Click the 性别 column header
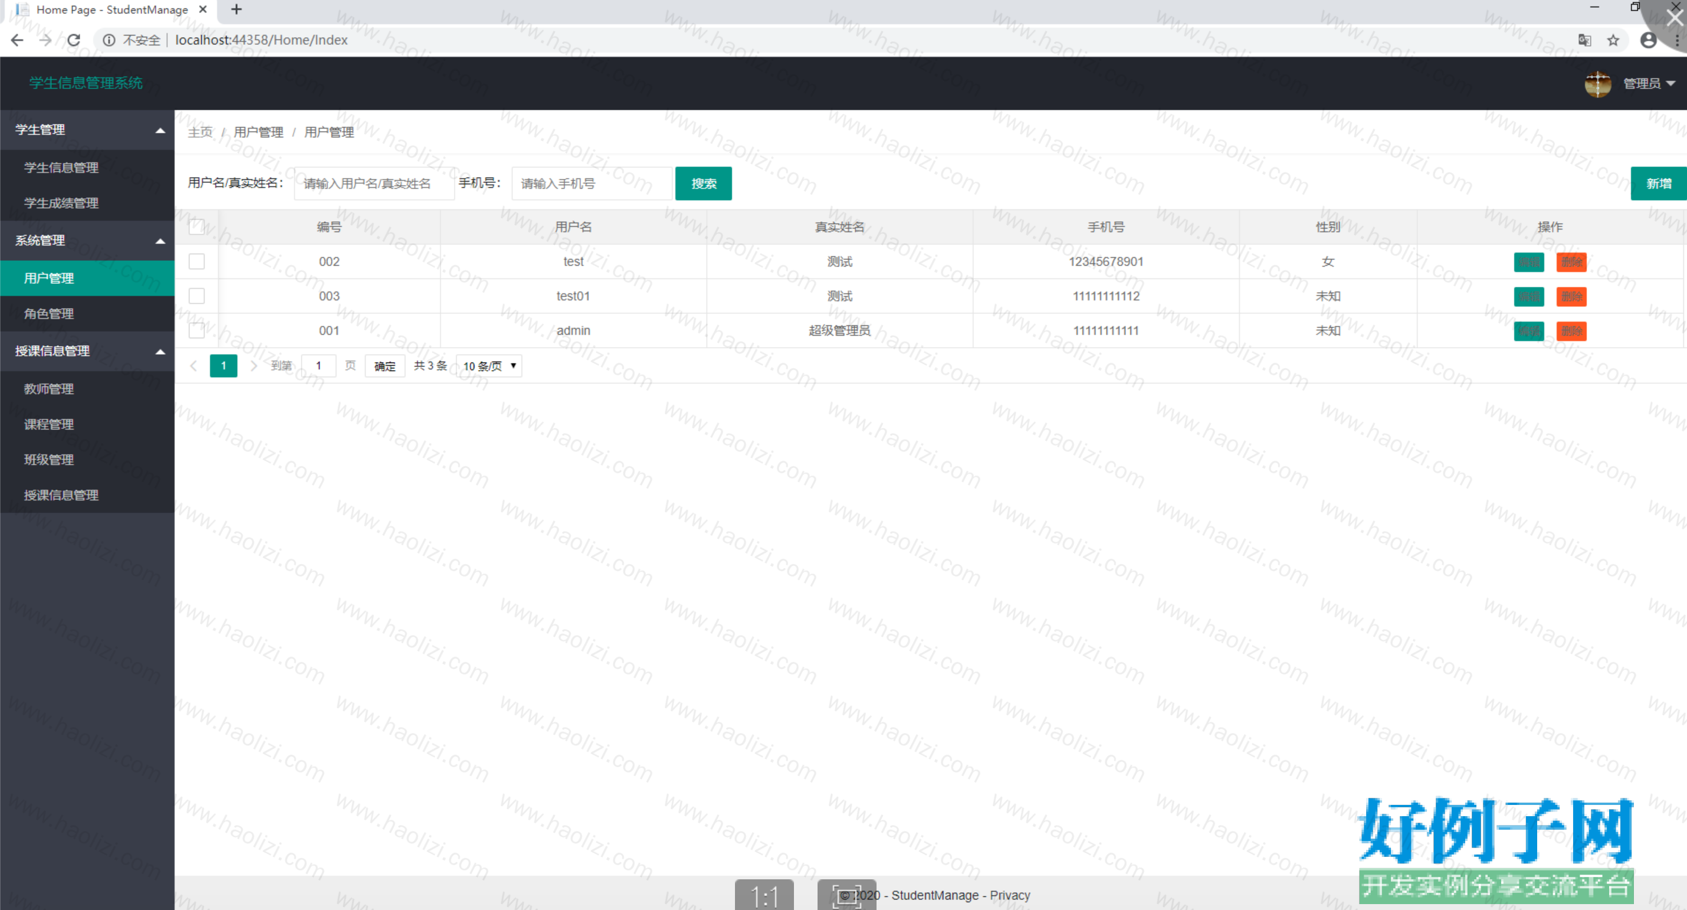 pyautogui.click(x=1328, y=227)
